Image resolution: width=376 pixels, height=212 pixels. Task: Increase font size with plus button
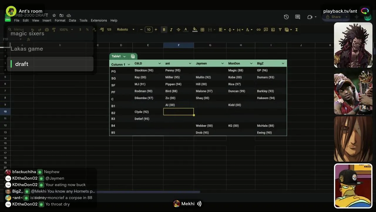click(156, 29)
